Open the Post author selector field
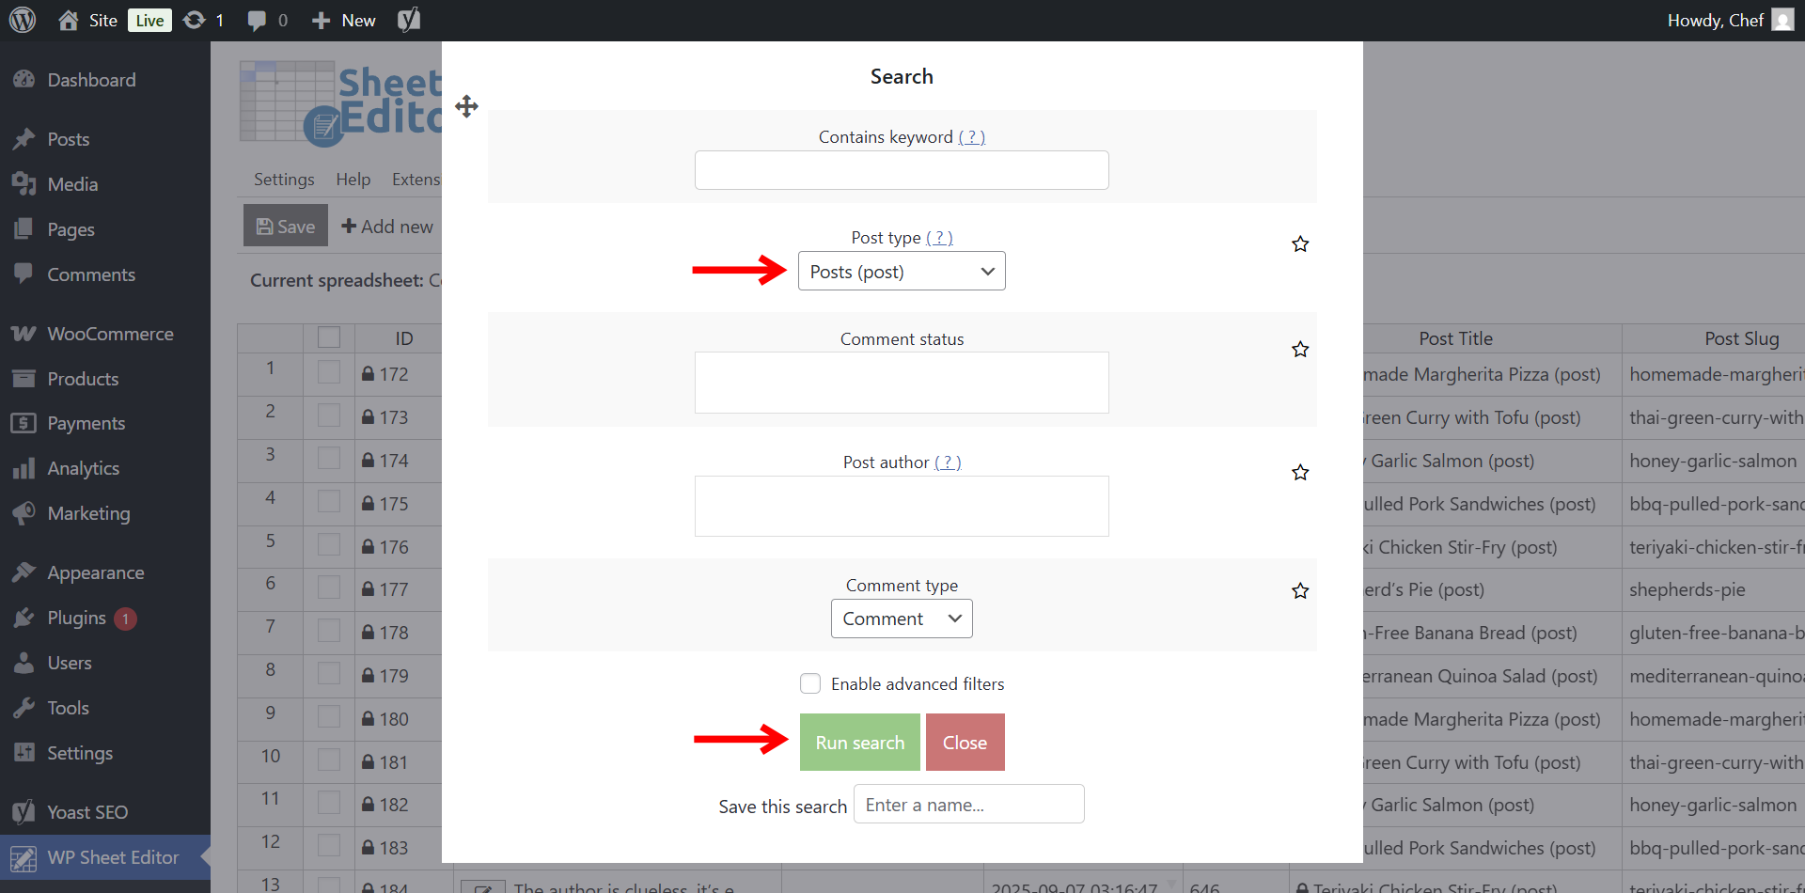This screenshot has width=1805, height=893. [x=902, y=506]
